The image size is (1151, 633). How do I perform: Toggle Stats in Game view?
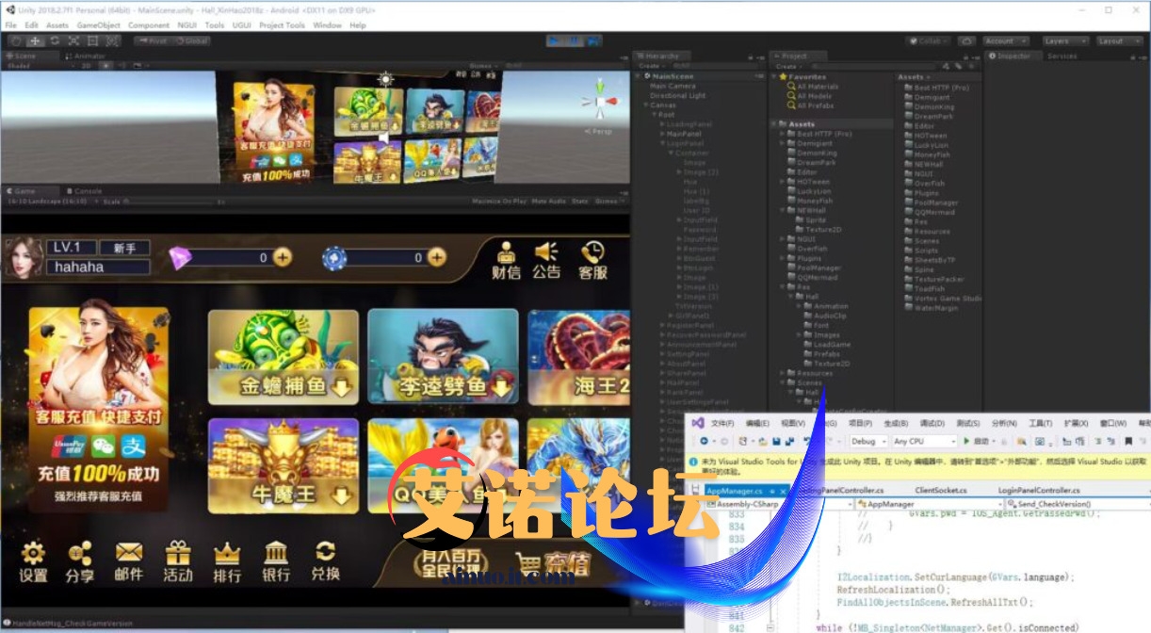(x=579, y=201)
